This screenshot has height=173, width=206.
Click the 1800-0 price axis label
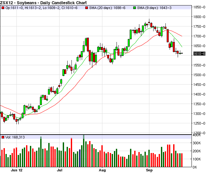click(x=199, y=17)
